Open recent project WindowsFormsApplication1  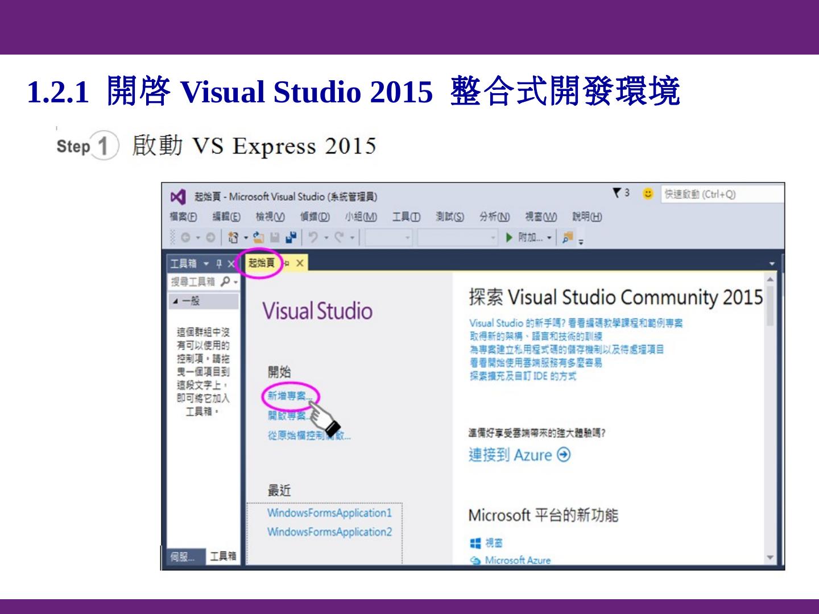(x=329, y=513)
